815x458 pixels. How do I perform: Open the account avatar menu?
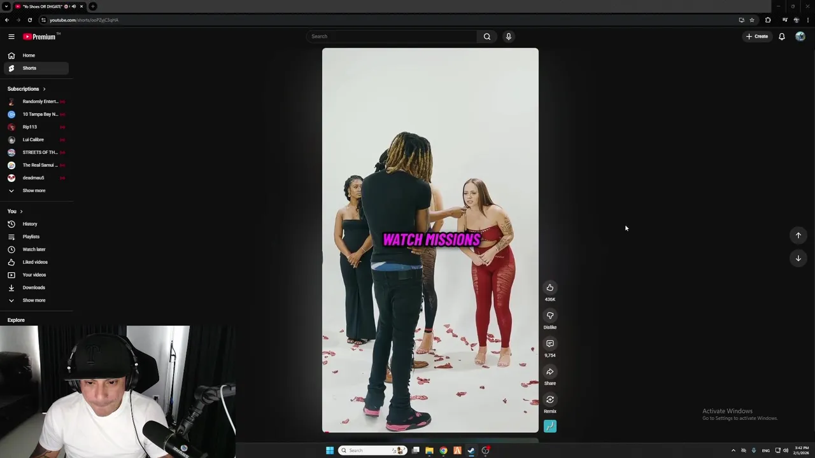coord(800,36)
